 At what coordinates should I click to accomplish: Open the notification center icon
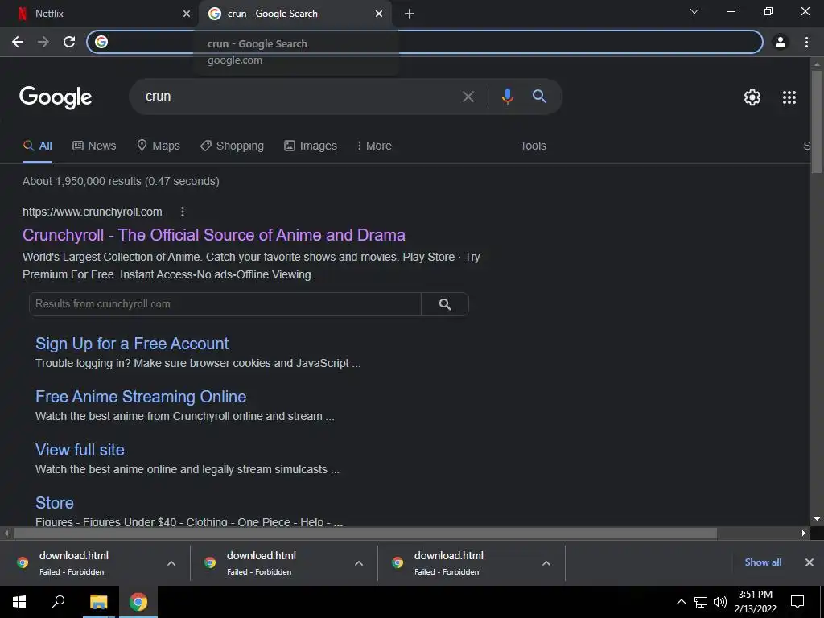tap(797, 602)
